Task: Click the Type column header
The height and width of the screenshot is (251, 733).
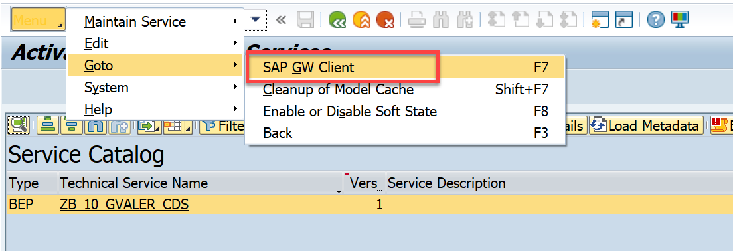Action: 33,183
